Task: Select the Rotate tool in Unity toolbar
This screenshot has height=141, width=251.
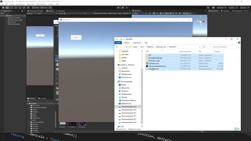Action: (x=11, y=7)
